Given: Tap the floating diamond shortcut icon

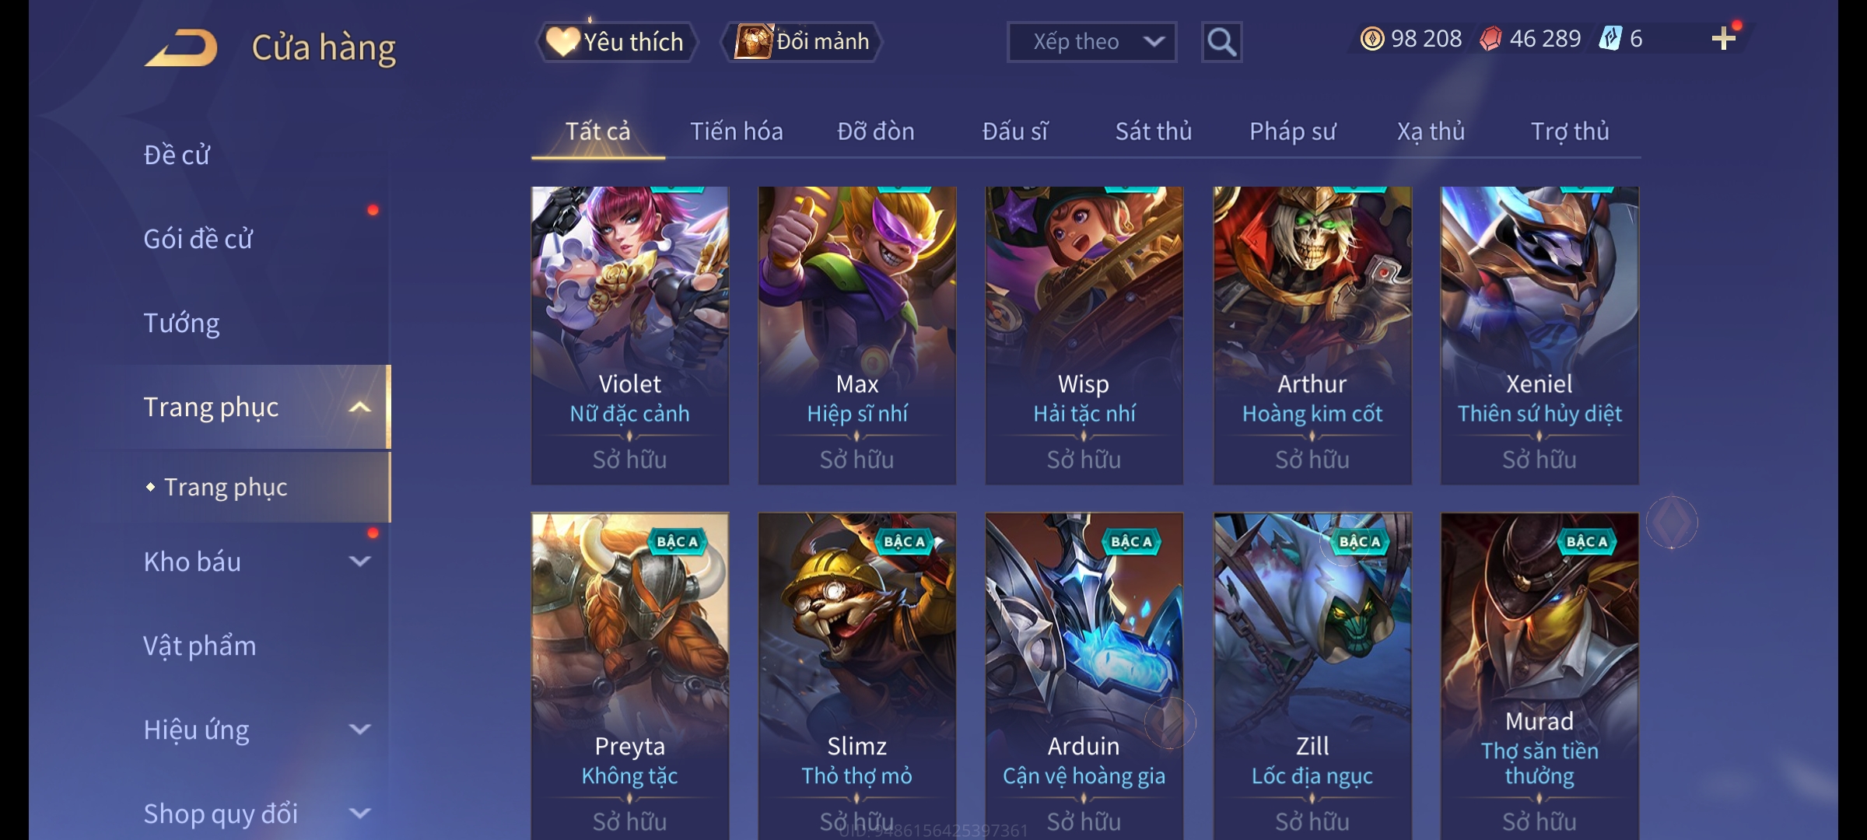Looking at the screenshot, I should (x=1672, y=523).
